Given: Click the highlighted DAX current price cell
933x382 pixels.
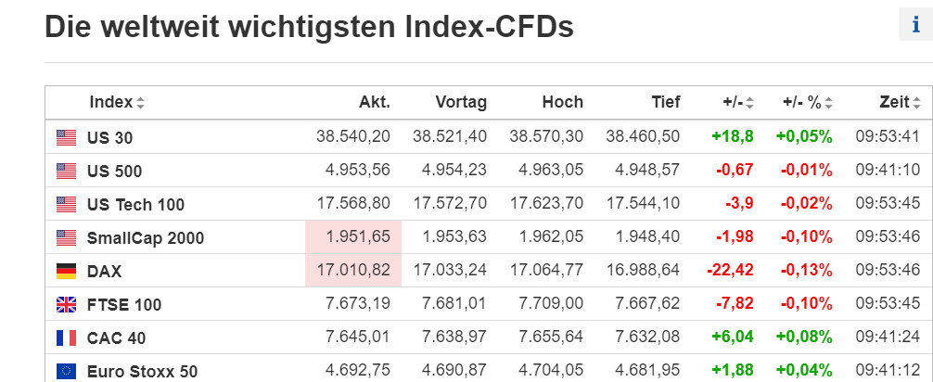Looking at the screenshot, I should tap(353, 271).
